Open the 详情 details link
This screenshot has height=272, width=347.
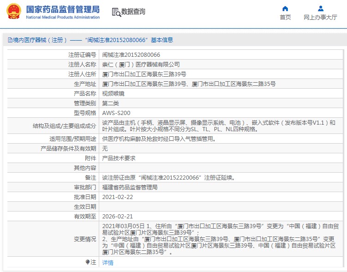pyautogui.click(x=108, y=262)
